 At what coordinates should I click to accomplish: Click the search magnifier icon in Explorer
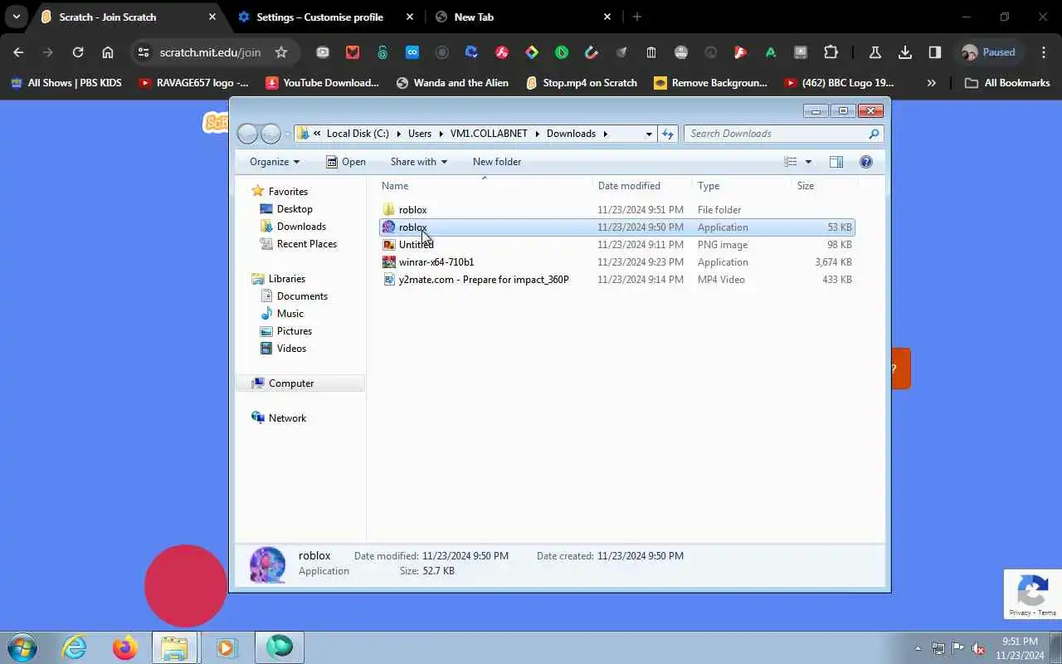tap(874, 134)
